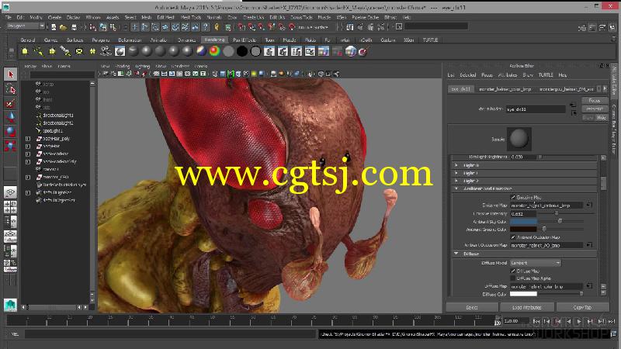
Task: Click the Focus button
Action: 595,101
